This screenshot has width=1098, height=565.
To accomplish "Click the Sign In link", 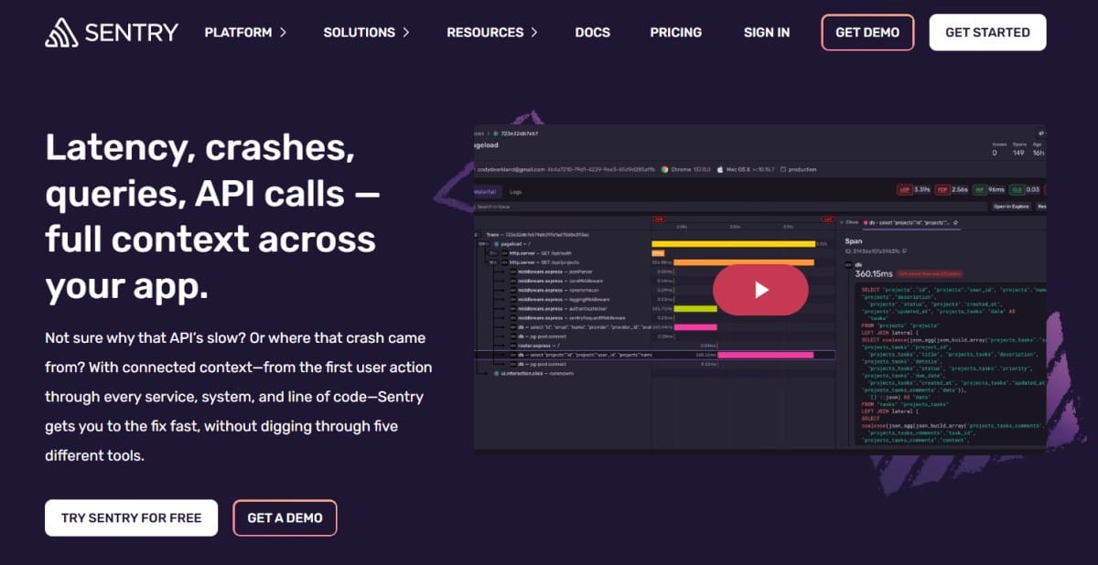I will tap(766, 32).
